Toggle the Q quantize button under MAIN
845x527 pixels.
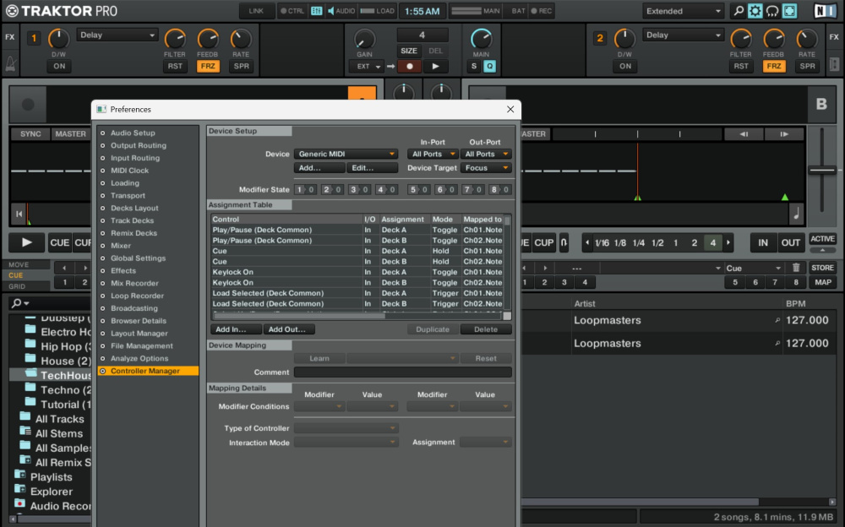(489, 66)
